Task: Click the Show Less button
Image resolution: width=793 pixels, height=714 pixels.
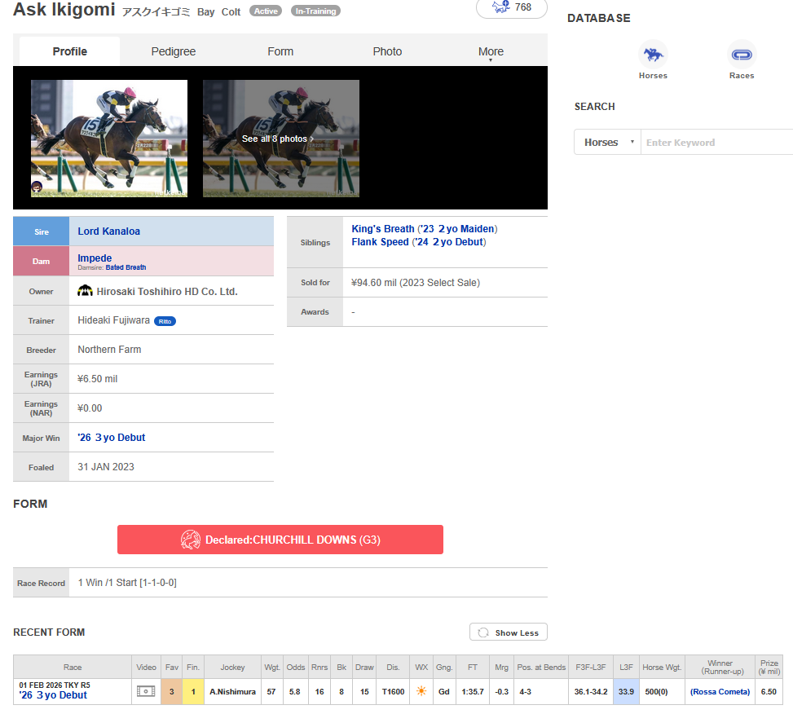Action: pos(509,632)
